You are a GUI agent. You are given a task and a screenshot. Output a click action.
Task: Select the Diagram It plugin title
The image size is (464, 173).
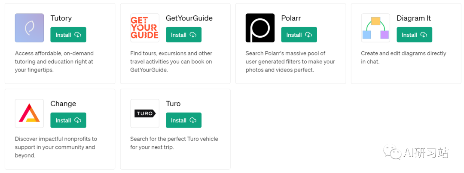point(414,18)
